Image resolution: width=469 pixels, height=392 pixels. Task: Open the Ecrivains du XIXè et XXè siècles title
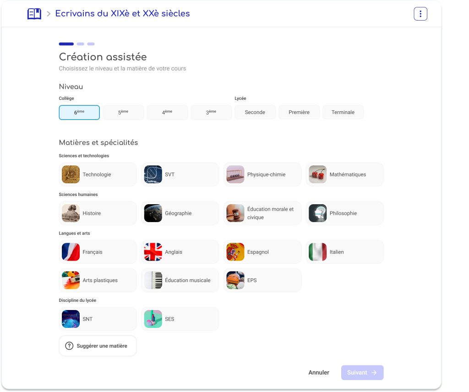pyautogui.click(x=122, y=14)
